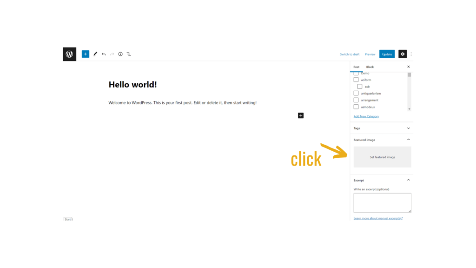Screen dimensions: 476x268
Task: Close the settings sidebar
Action: (x=408, y=67)
